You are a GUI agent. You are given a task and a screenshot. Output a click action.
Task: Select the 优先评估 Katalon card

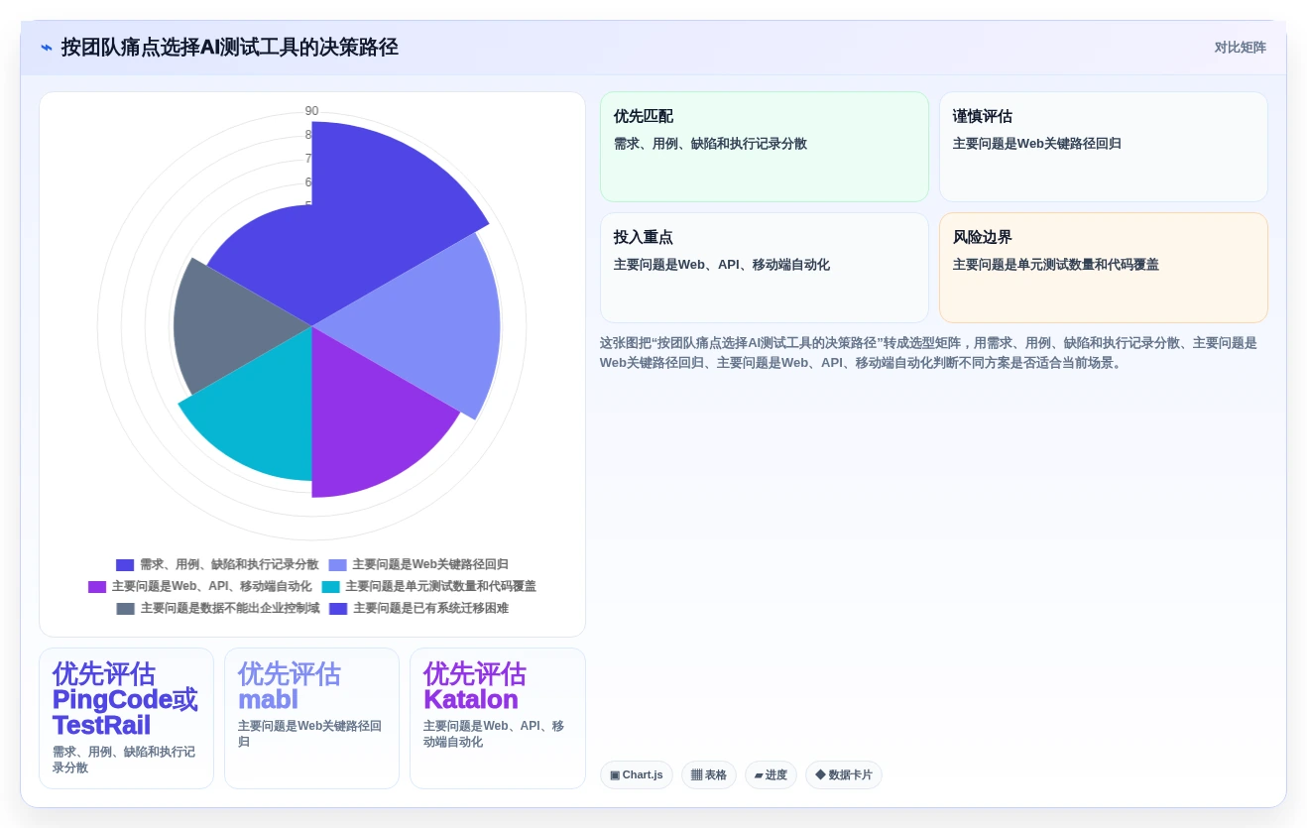497,718
